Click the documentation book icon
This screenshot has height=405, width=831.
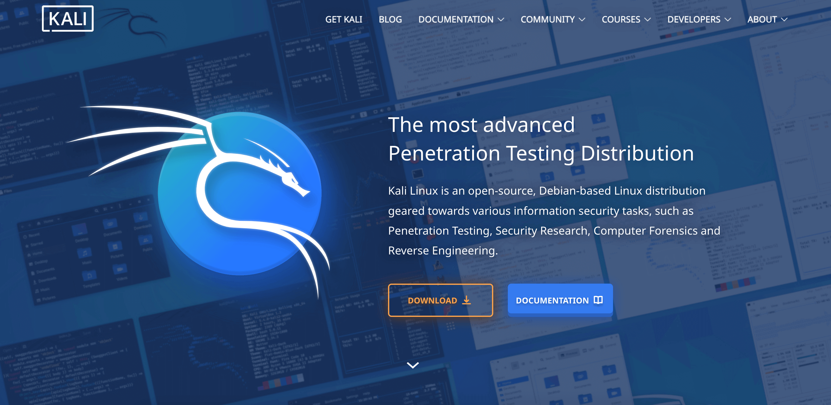coord(598,300)
